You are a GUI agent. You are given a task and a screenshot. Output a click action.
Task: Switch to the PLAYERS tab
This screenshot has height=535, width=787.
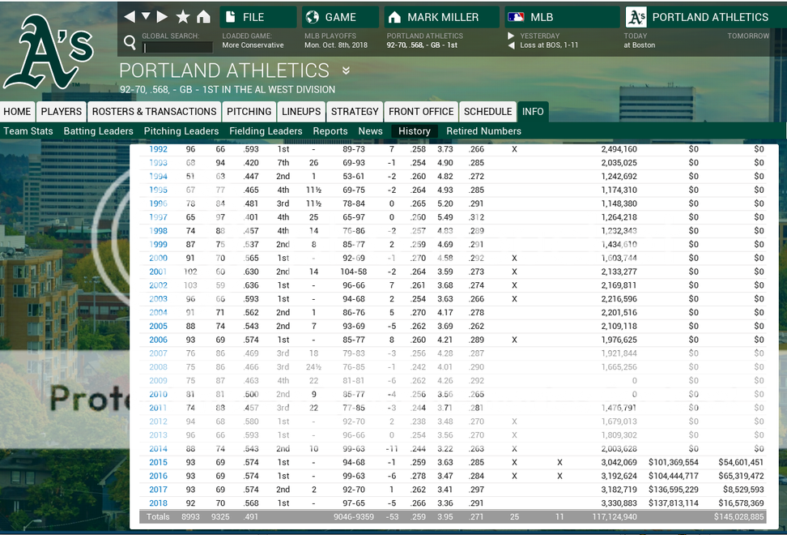[x=62, y=112]
